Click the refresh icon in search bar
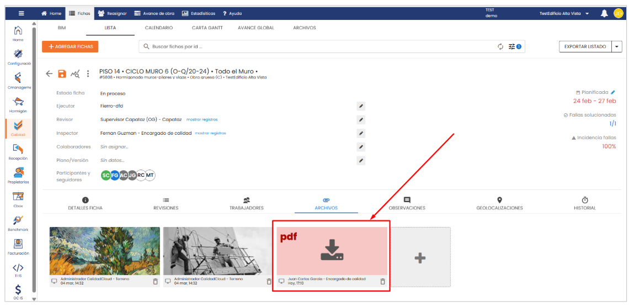629x306 pixels. click(500, 47)
